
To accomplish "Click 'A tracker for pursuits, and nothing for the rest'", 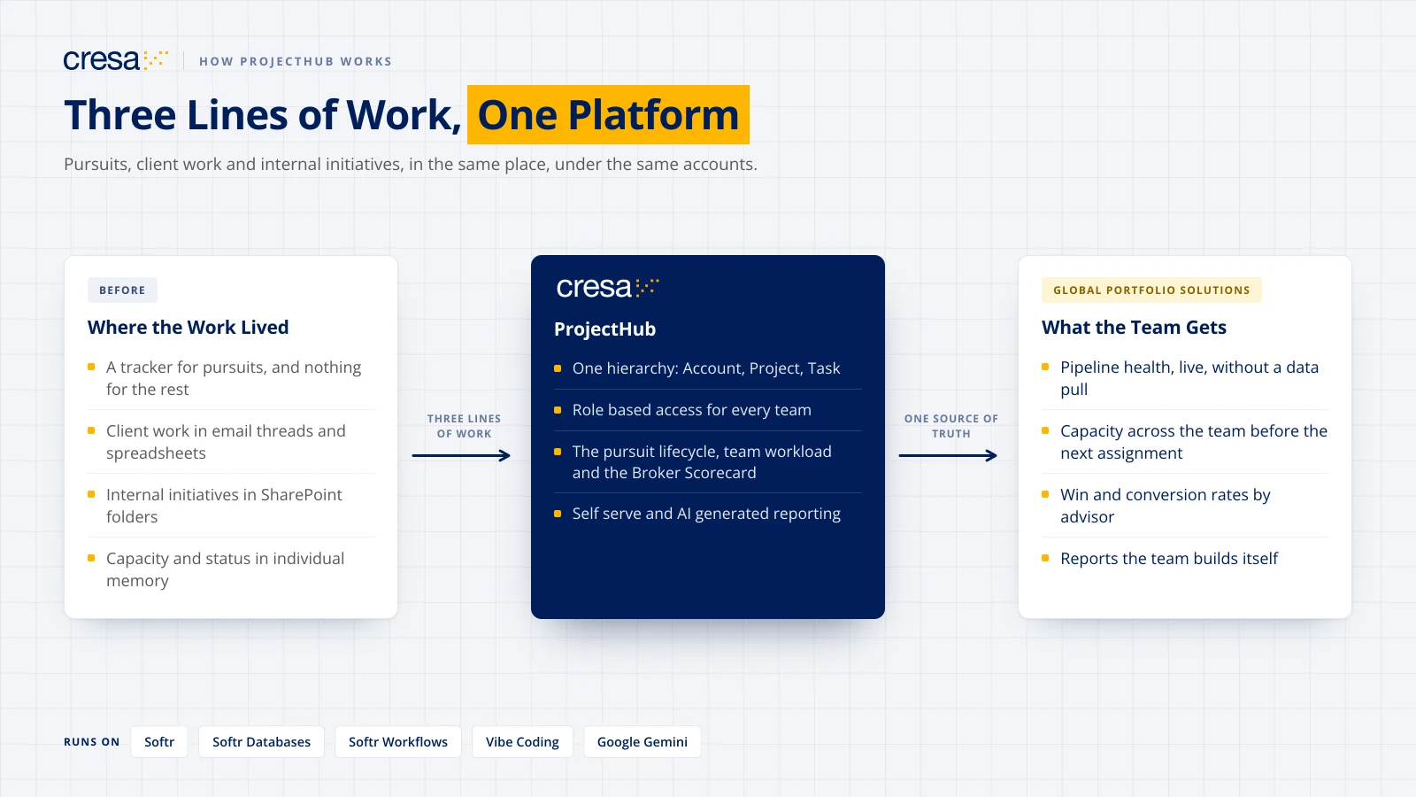I will pos(234,378).
